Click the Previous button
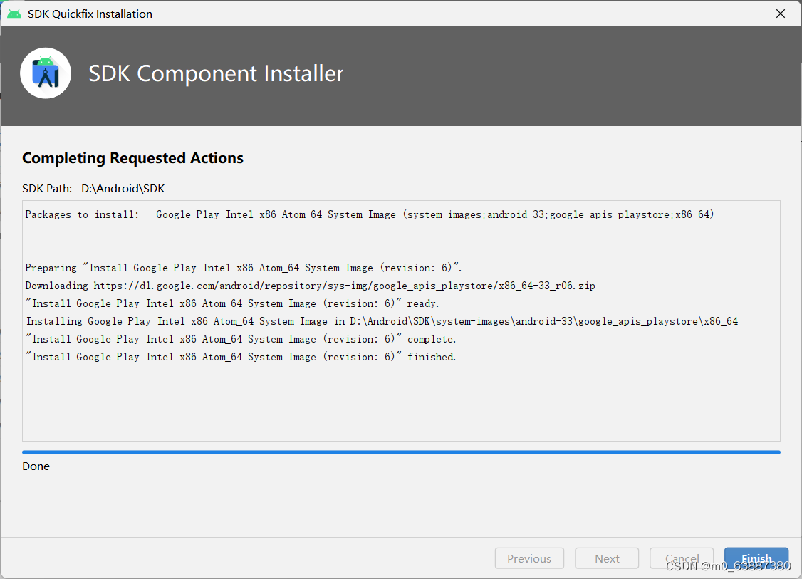 coord(529,558)
